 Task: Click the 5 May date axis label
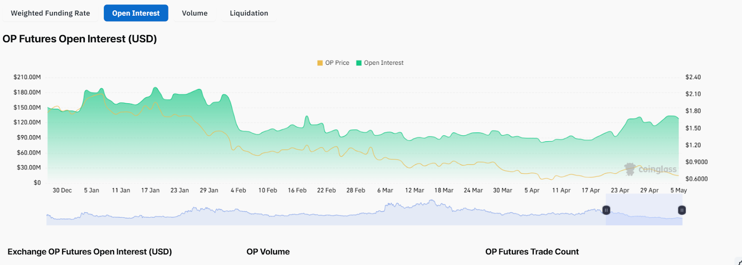(678, 190)
